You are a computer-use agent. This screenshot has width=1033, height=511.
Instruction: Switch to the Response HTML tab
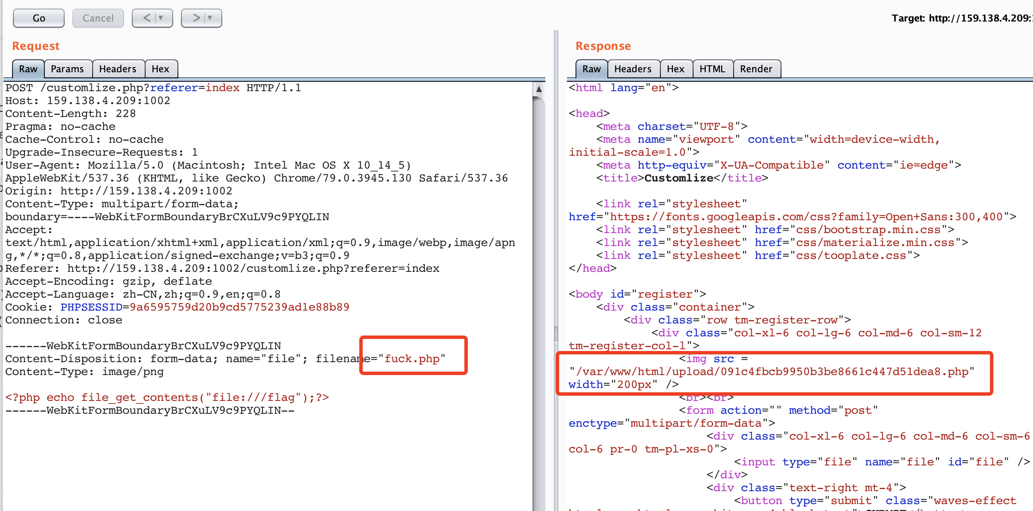point(713,69)
